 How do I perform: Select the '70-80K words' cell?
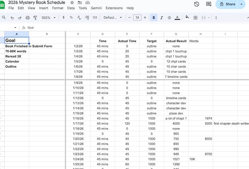tap(17, 51)
